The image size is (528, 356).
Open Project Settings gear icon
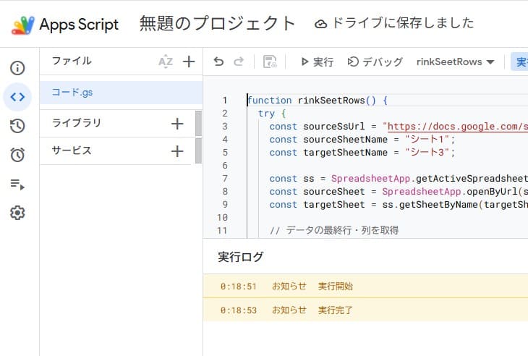tap(17, 213)
